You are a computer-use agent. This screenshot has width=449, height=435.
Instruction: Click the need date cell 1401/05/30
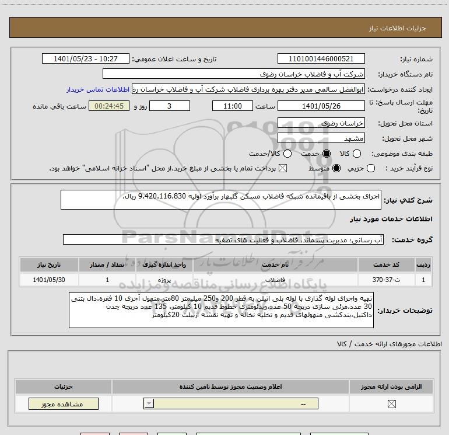pyautogui.click(x=49, y=280)
